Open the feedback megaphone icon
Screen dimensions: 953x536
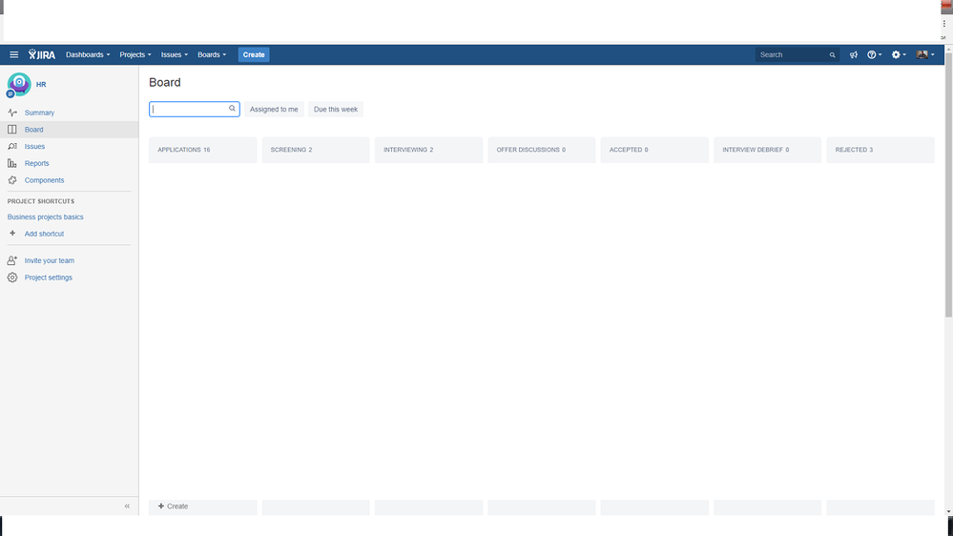point(854,54)
